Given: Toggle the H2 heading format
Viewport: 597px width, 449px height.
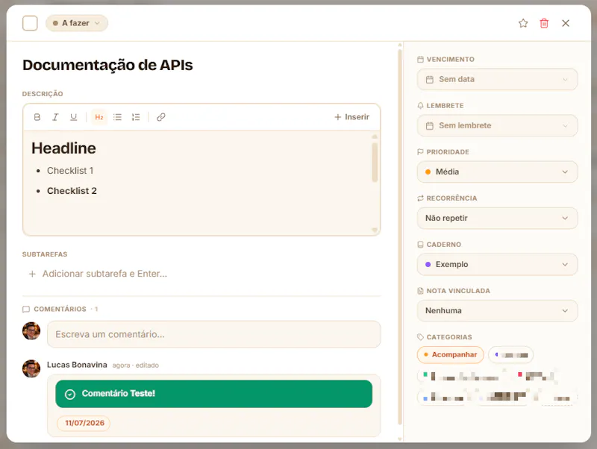Looking at the screenshot, I should [99, 117].
